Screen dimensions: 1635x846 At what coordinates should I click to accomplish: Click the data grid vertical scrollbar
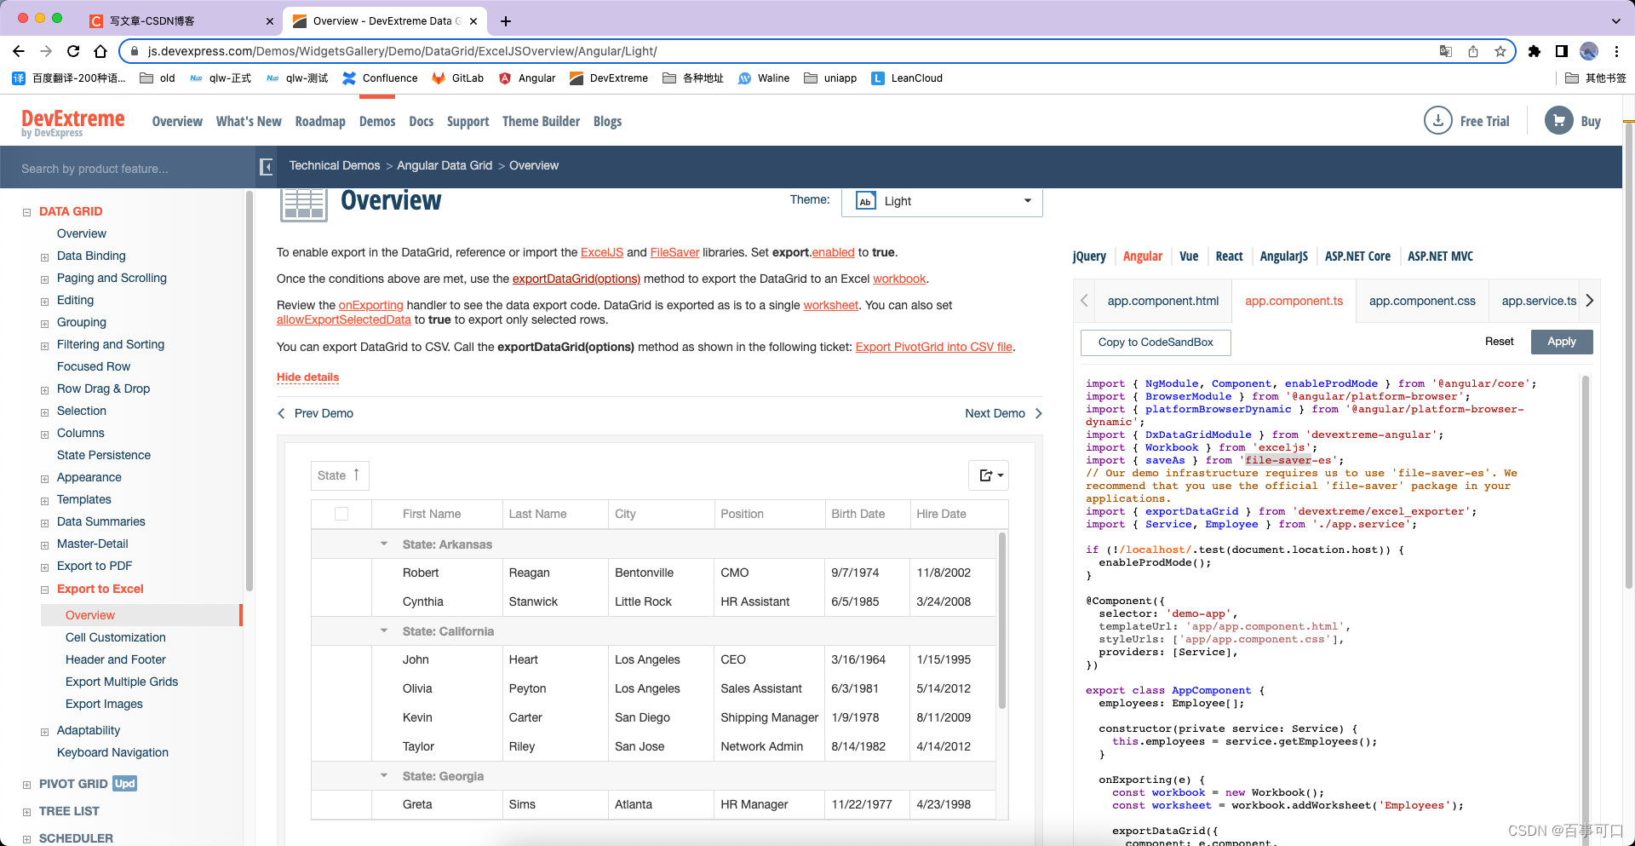[1002, 622]
